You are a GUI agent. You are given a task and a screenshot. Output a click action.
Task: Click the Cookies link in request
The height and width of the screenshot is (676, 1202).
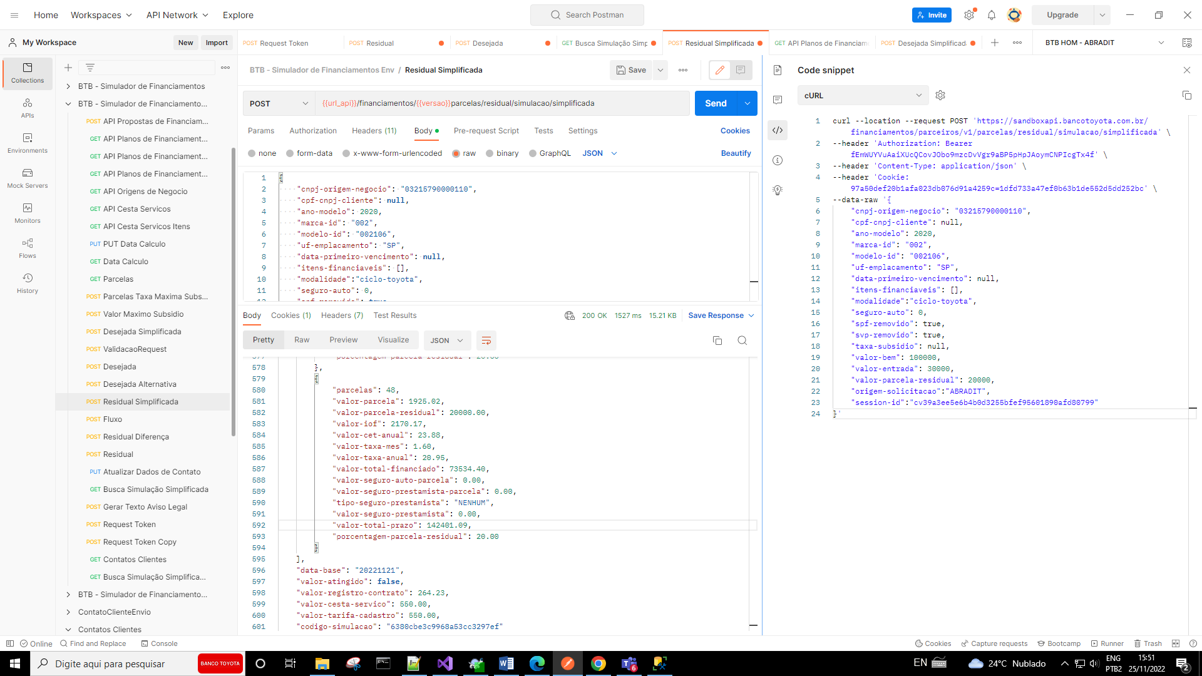coord(735,131)
